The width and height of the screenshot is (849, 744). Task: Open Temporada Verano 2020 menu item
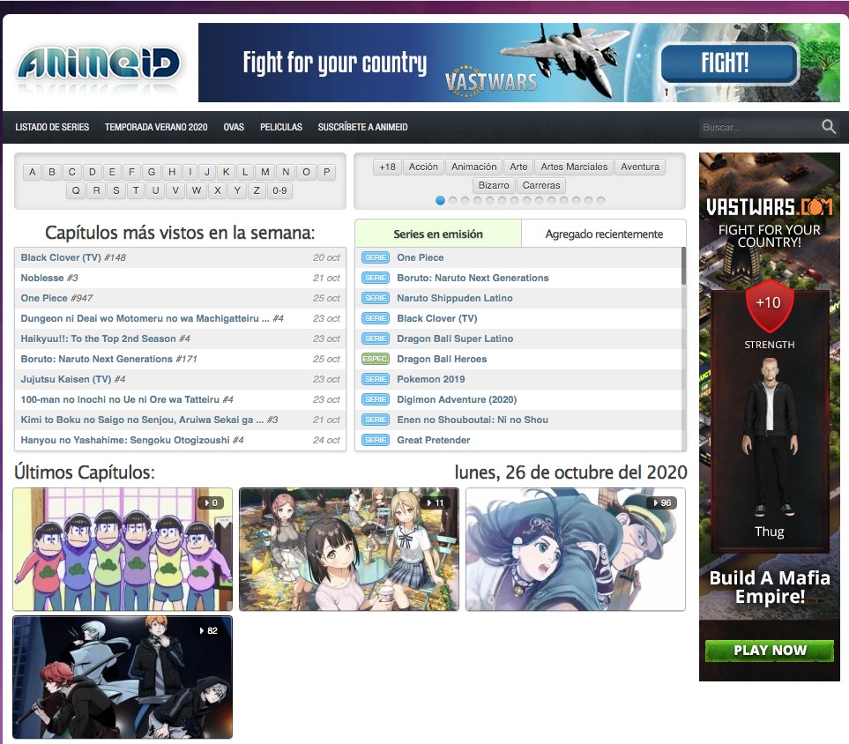[x=156, y=127]
